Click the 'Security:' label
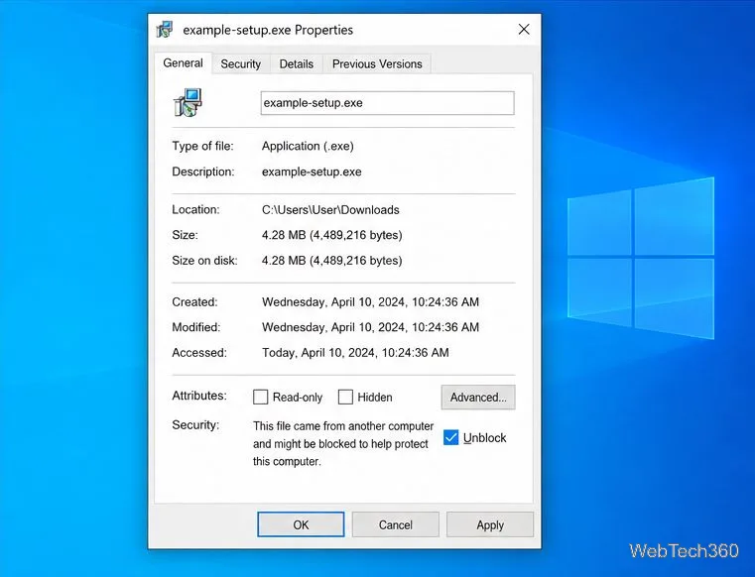This screenshot has width=755, height=577. pos(195,425)
